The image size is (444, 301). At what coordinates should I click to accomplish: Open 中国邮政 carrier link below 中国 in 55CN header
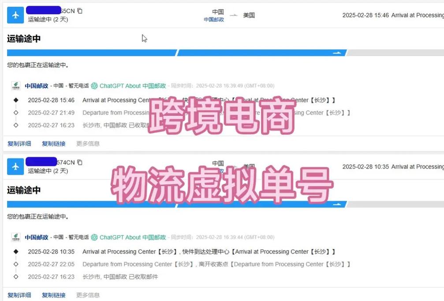(214, 20)
